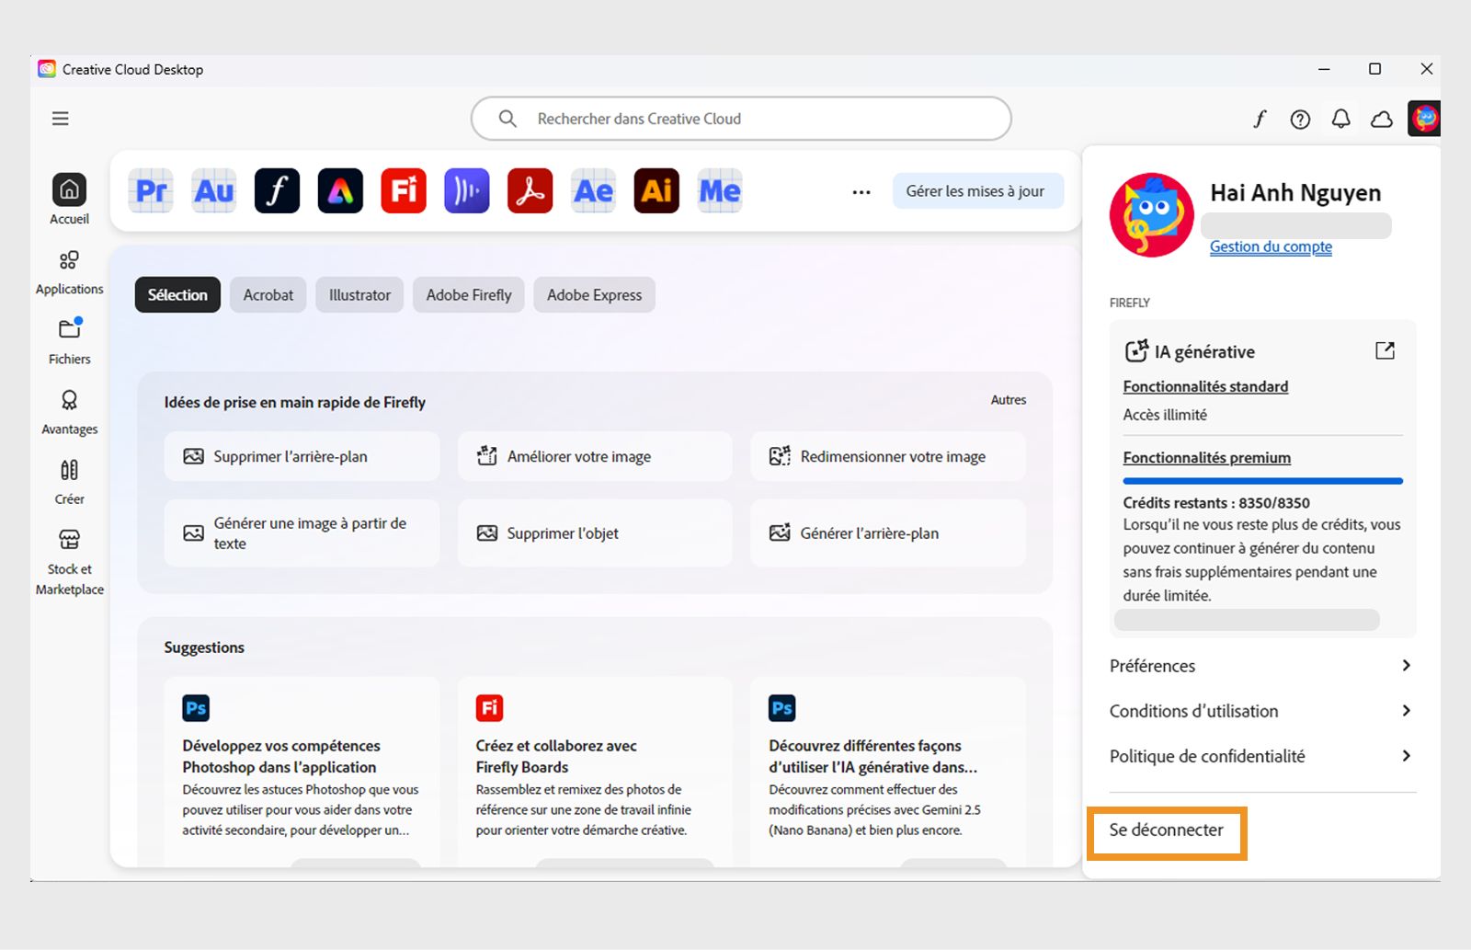Launch Premiere Pro from app bar
Screen dimensions: 1471x950
click(151, 191)
